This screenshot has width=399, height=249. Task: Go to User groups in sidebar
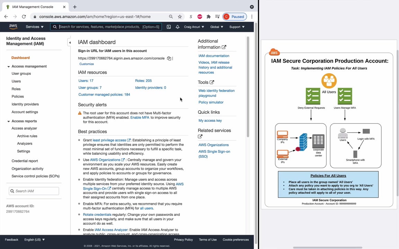[x=21, y=73]
